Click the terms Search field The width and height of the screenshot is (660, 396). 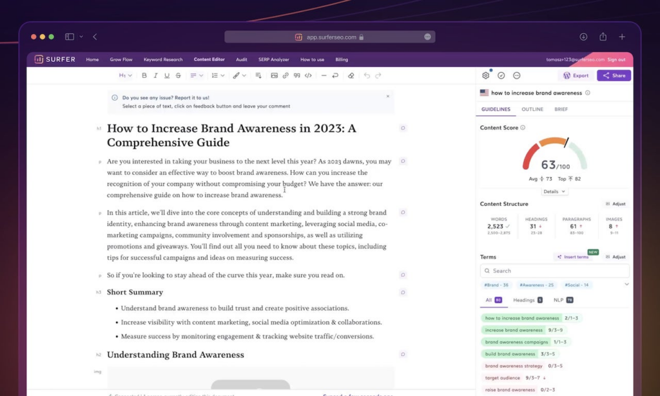(x=554, y=271)
